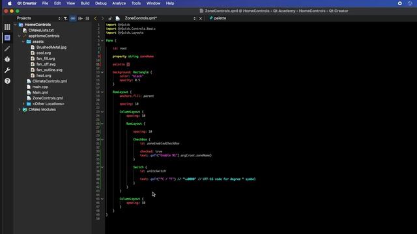Click the screen recording status icon
This screenshot has height=234, width=417.
(x=399, y=3)
